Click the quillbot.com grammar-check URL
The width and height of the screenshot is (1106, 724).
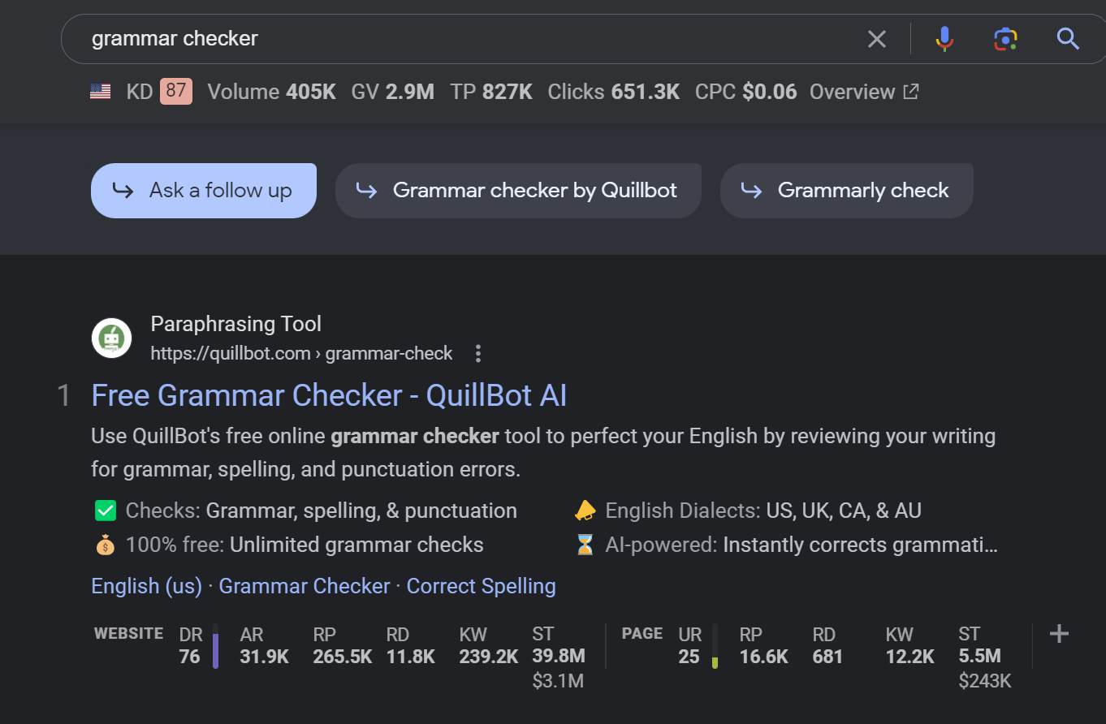[x=301, y=354]
